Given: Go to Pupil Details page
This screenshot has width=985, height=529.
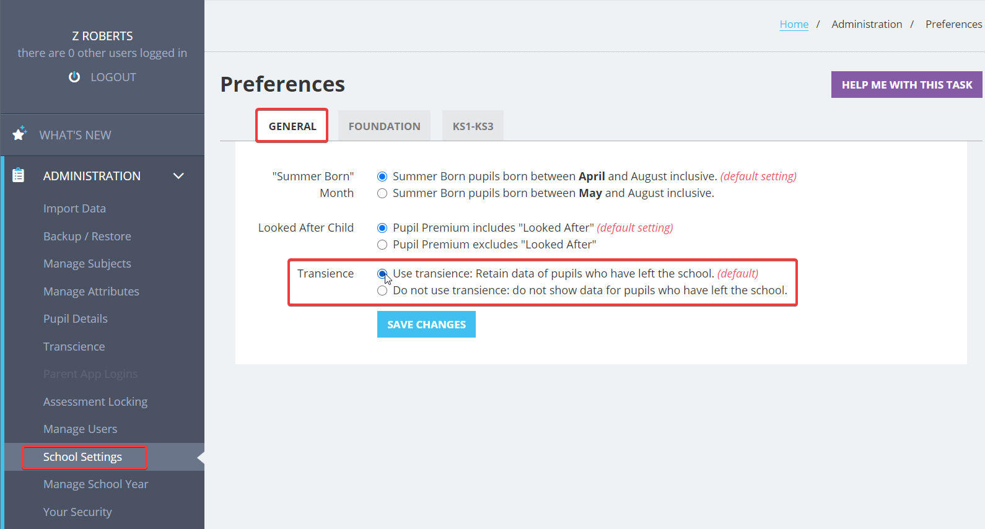Looking at the screenshot, I should click(76, 319).
